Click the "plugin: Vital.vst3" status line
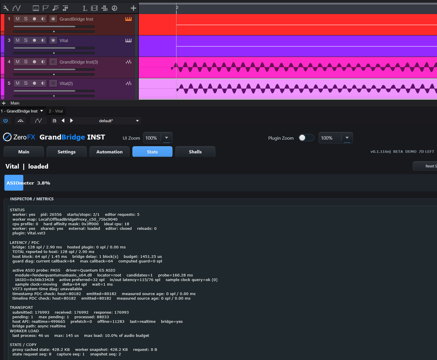 29,233
